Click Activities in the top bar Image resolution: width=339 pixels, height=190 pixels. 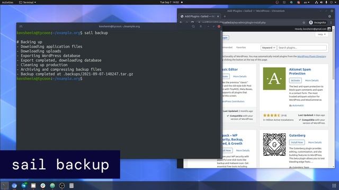[7, 2]
